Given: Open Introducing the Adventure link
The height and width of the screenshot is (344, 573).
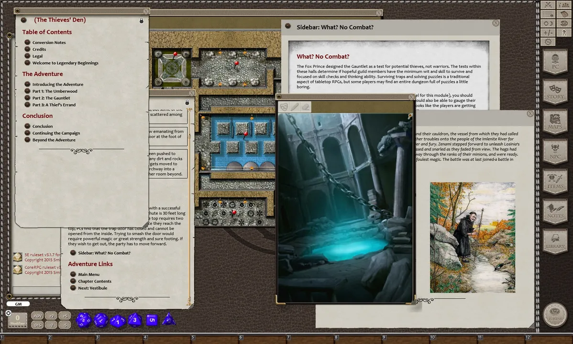Looking at the screenshot, I should point(58,85).
